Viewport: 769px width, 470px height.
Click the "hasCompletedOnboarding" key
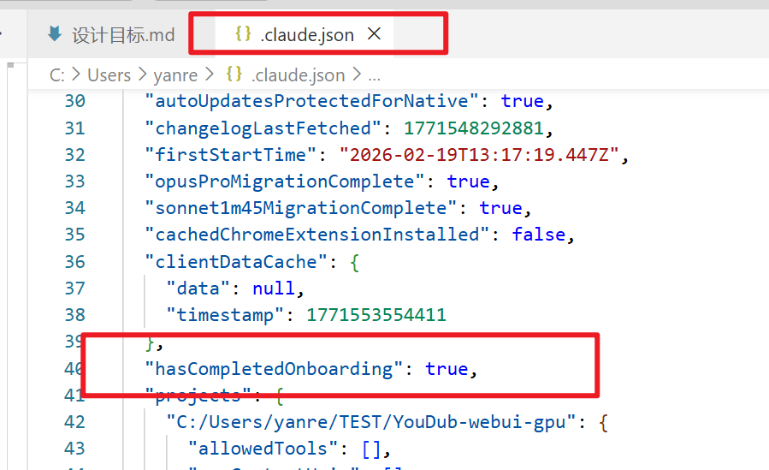click(274, 368)
